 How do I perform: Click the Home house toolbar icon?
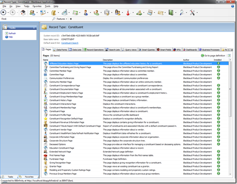[22, 12]
